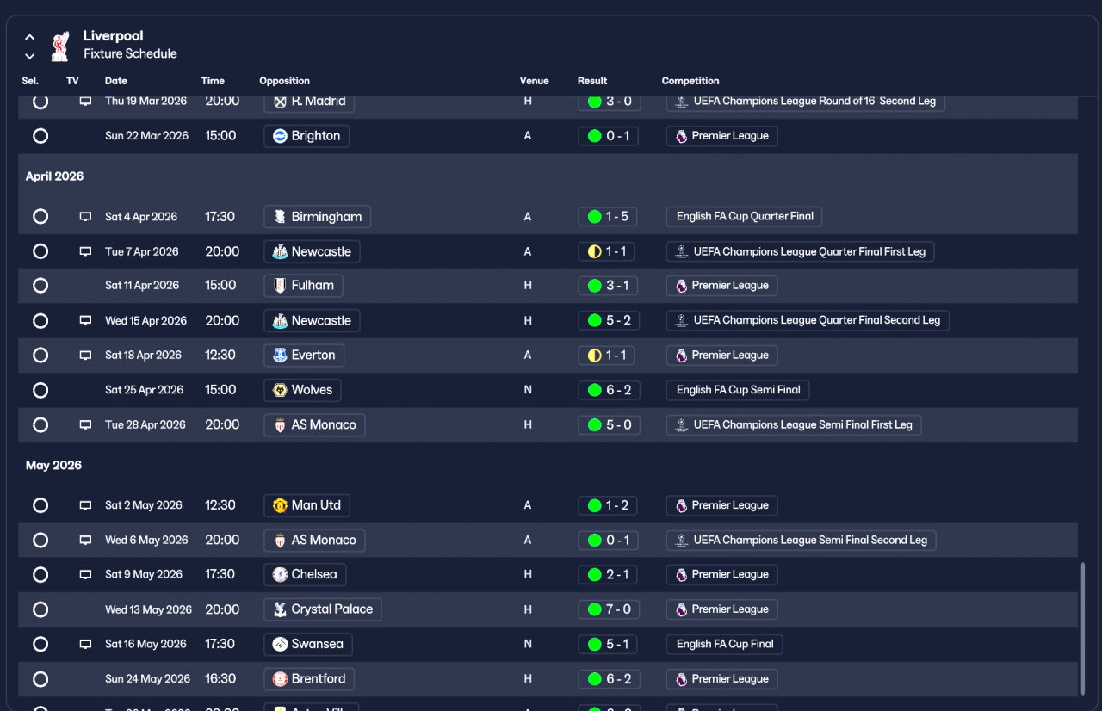Open Newcastle from the 15 Apr fixture

[312, 320]
